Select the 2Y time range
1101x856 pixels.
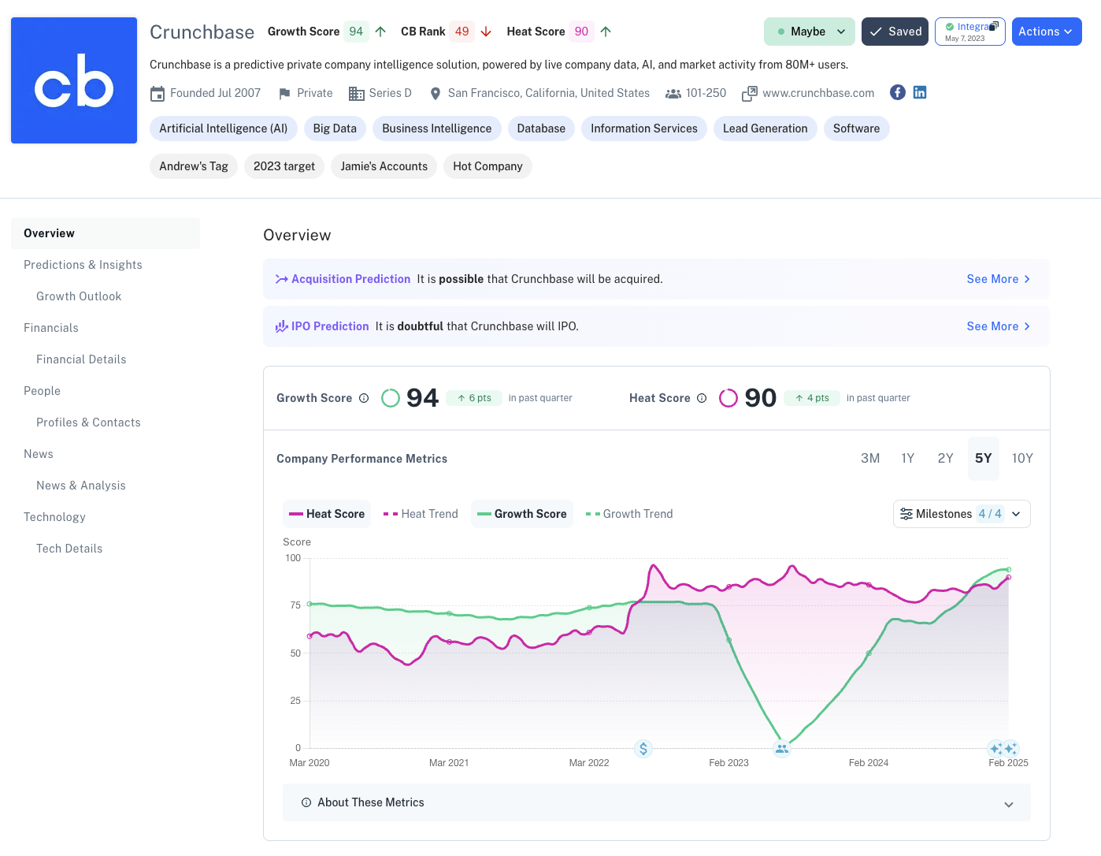(946, 459)
